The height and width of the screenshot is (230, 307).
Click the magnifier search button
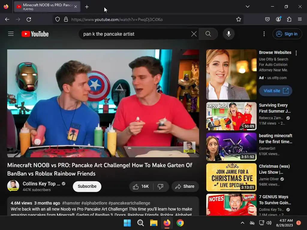click(208, 34)
